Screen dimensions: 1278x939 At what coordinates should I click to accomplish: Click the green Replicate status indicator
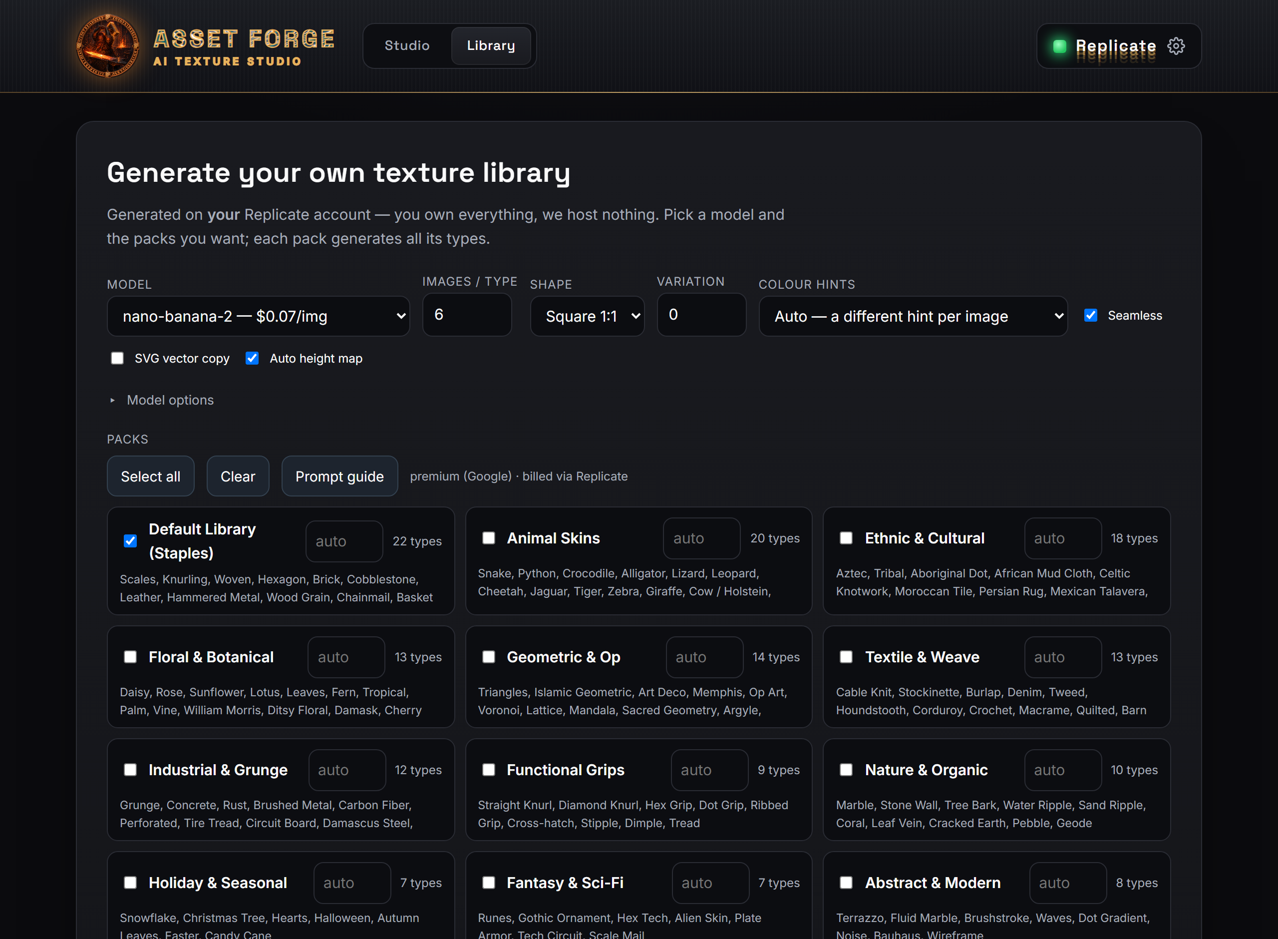tap(1059, 46)
